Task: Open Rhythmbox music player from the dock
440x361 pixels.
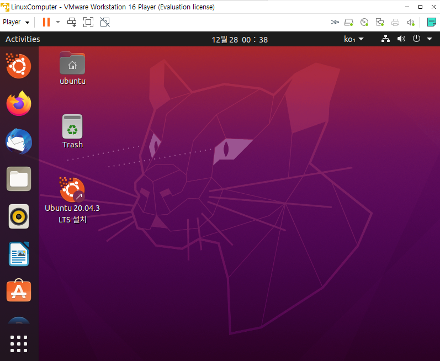Action: (19, 216)
